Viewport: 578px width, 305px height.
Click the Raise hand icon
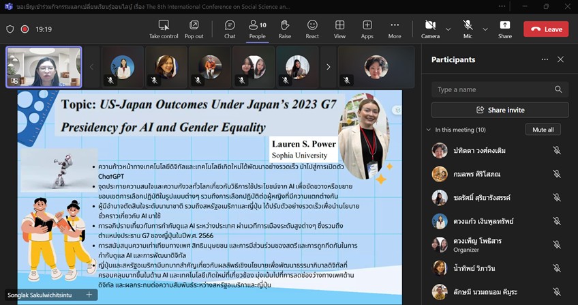(285, 29)
